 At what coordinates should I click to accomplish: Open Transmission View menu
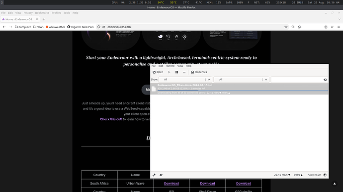tap(180, 66)
